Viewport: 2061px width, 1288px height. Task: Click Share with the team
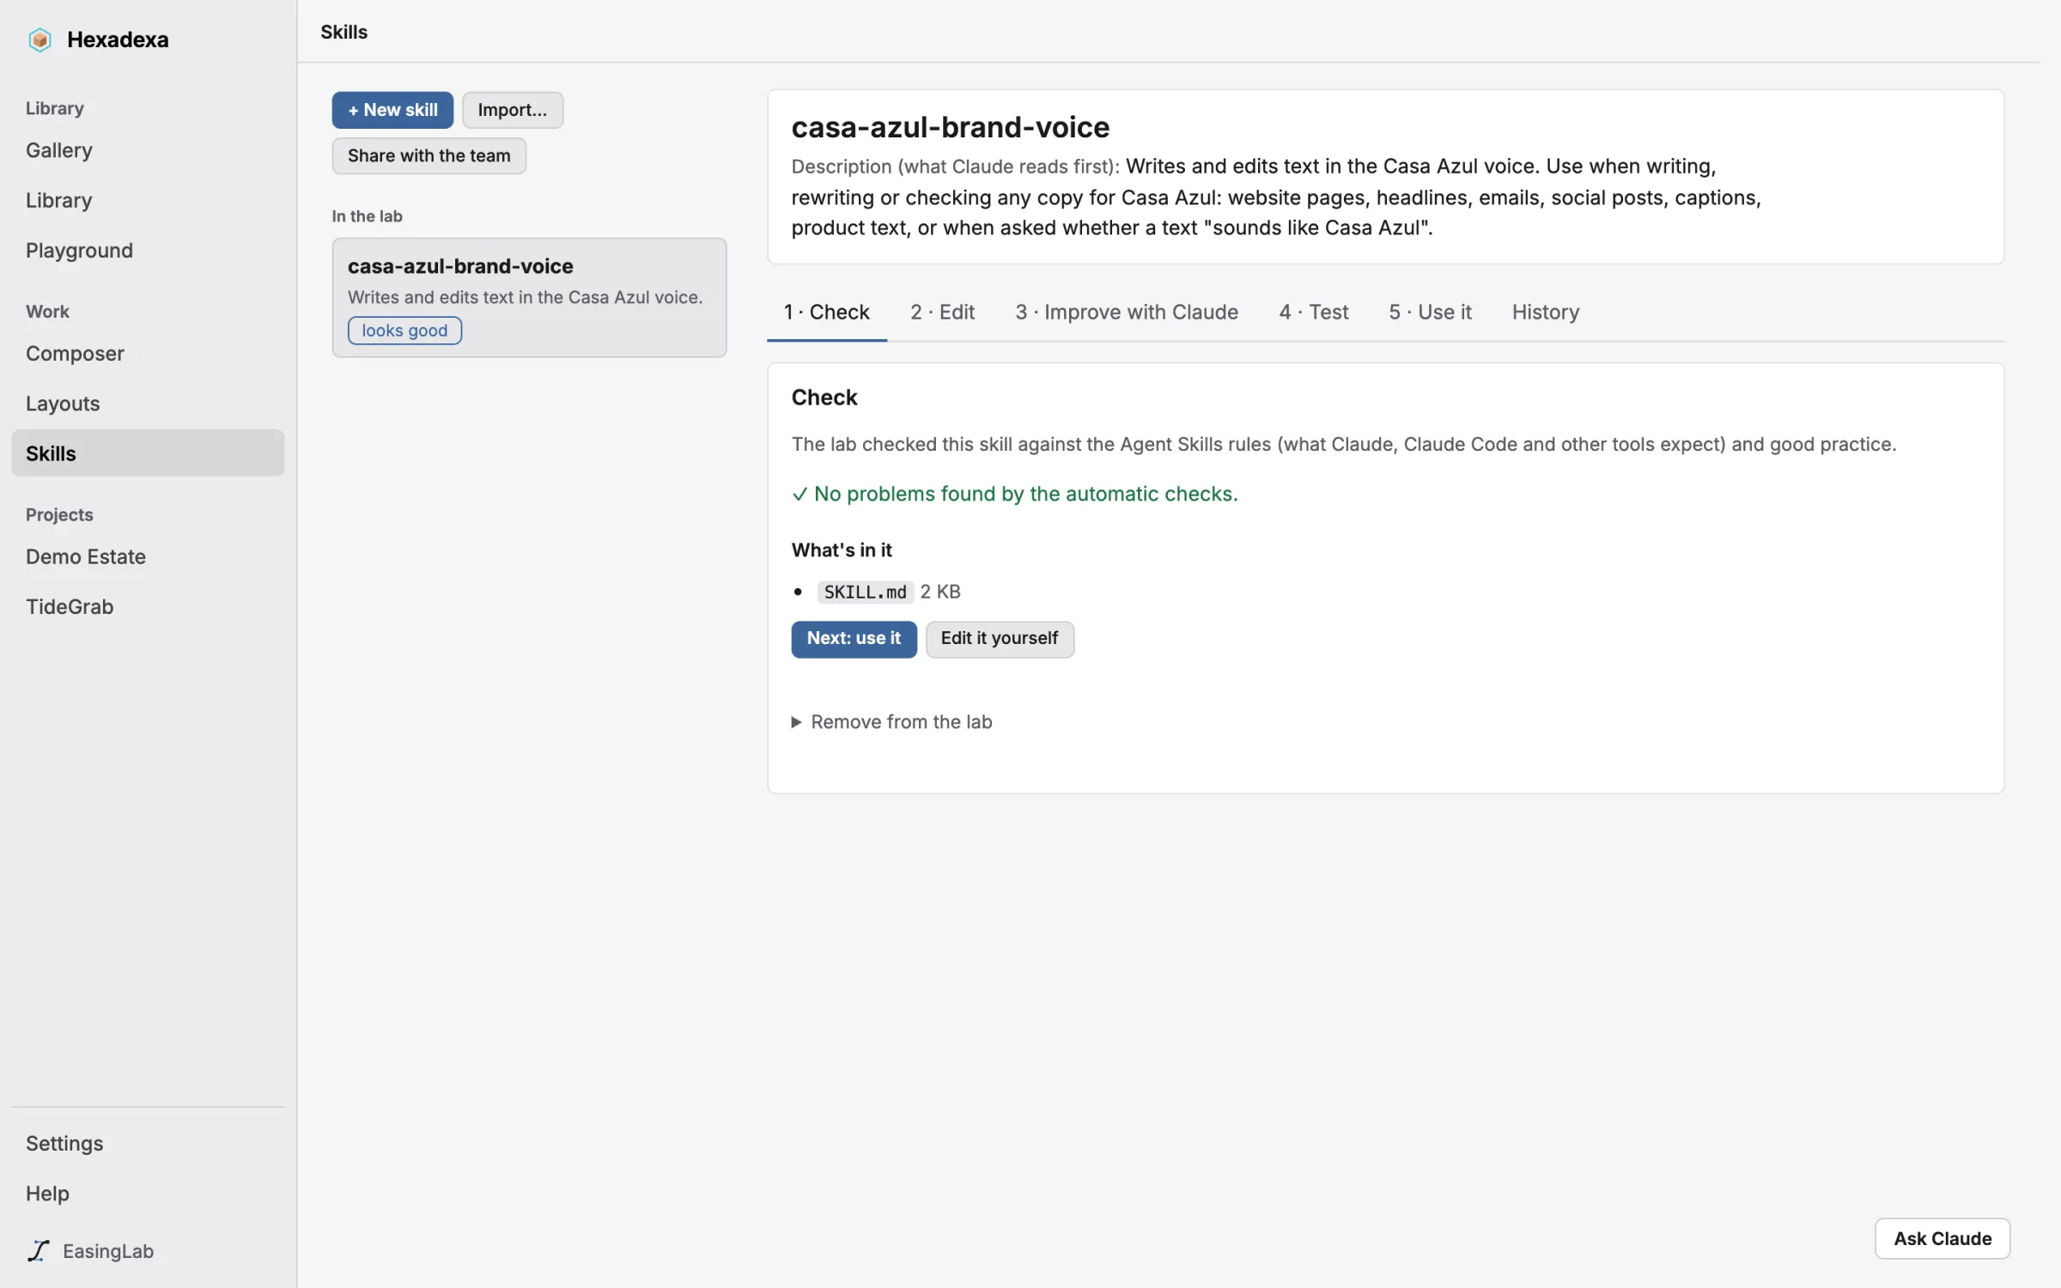point(429,155)
